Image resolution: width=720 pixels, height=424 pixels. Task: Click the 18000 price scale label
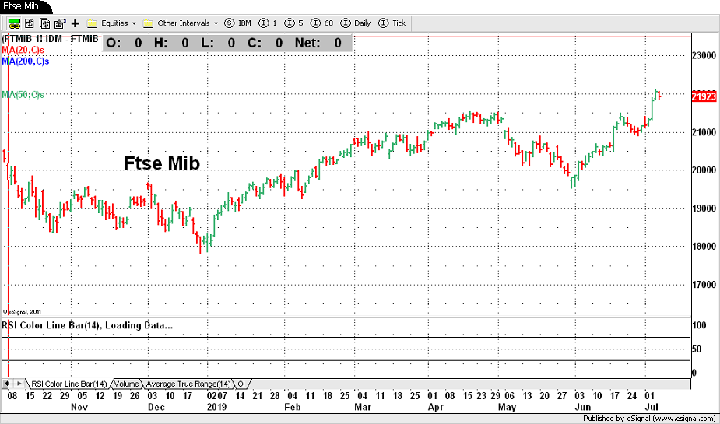tap(704, 247)
